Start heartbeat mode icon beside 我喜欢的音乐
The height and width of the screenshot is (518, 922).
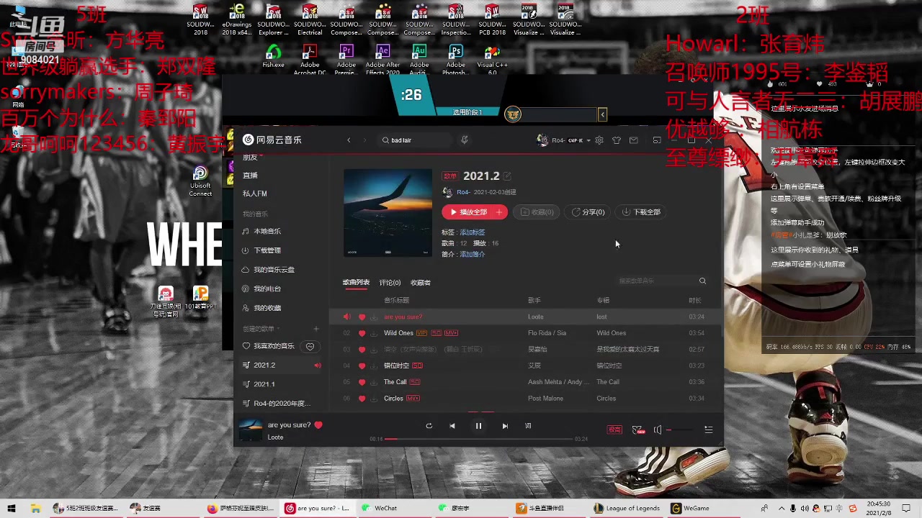(310, 346)
